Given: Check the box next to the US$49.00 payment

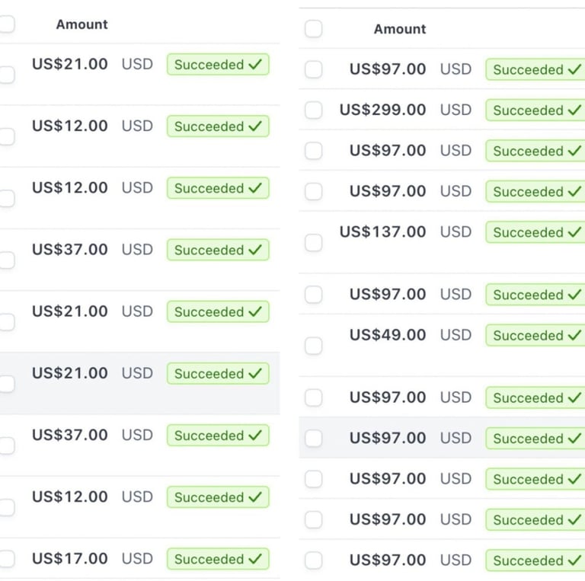Looking at the screenshot, I should (313, 345).
